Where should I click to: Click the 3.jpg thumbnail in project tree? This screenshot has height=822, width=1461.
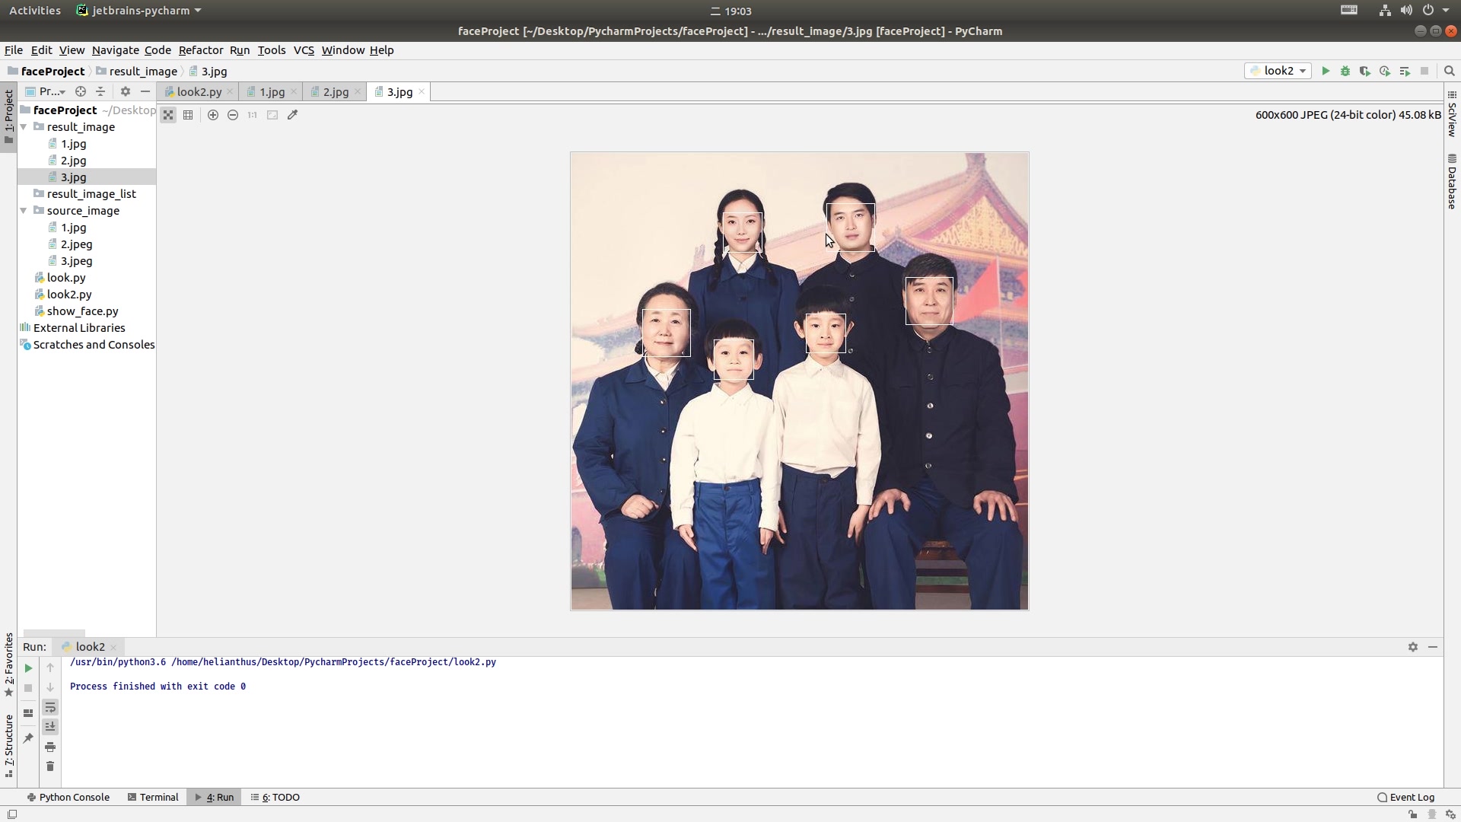[x=73, y=177]
